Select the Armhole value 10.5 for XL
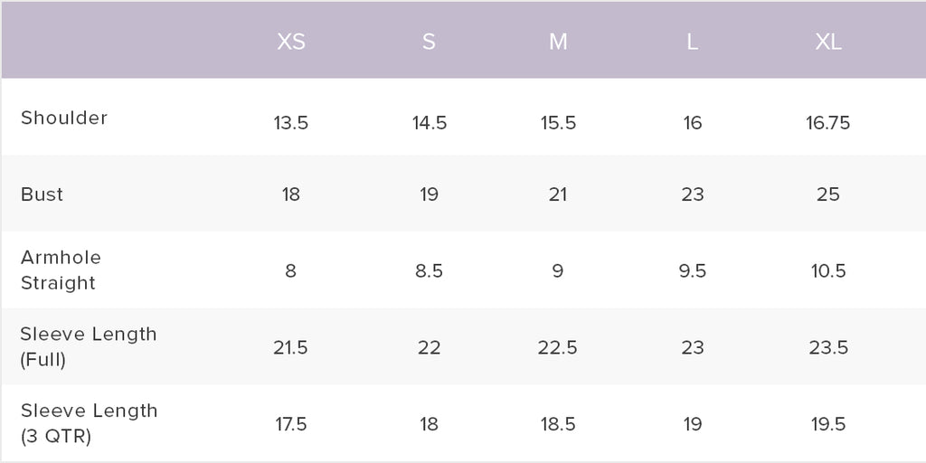This screenshot has width=926, height=463. click(x=828, y=271)
